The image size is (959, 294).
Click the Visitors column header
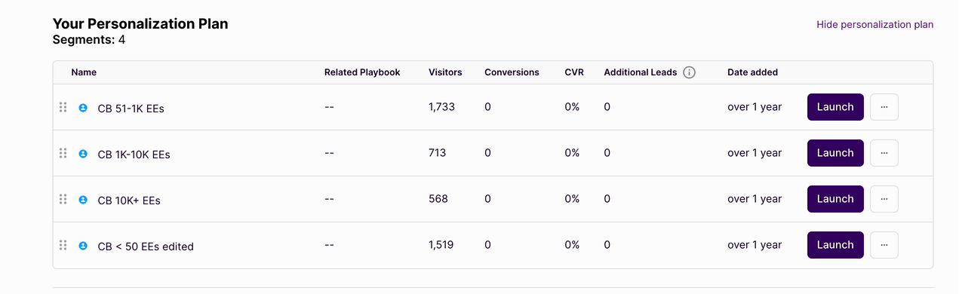click(445, 72)
